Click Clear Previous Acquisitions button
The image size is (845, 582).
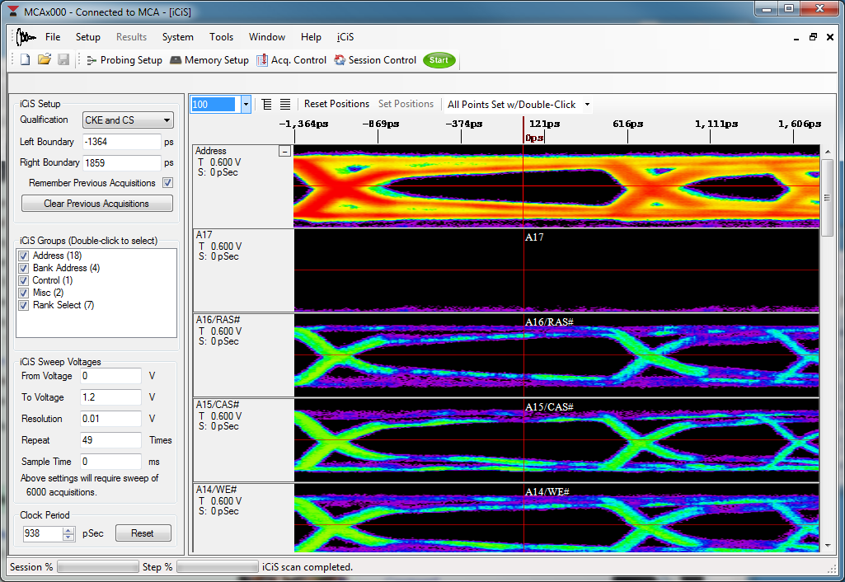coord(96,204)
